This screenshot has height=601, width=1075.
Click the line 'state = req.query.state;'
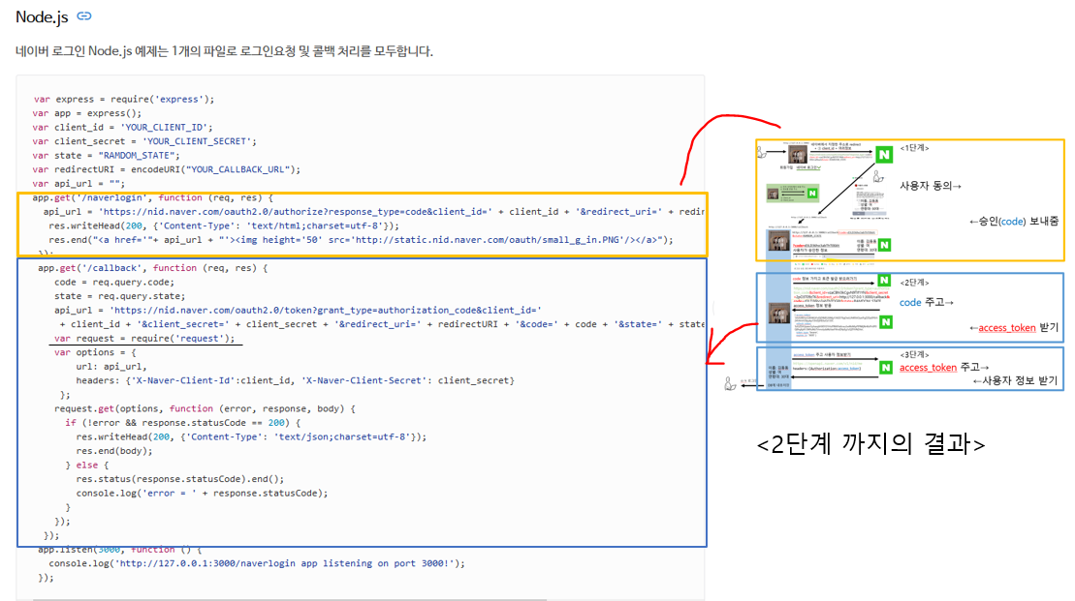[120, 296]
